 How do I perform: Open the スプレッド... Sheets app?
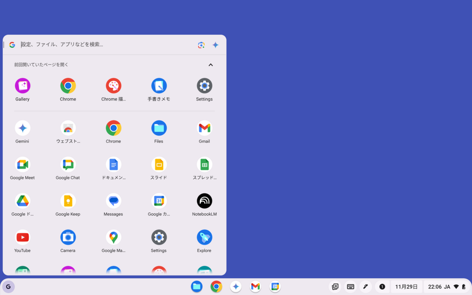(x=204, y=164)
